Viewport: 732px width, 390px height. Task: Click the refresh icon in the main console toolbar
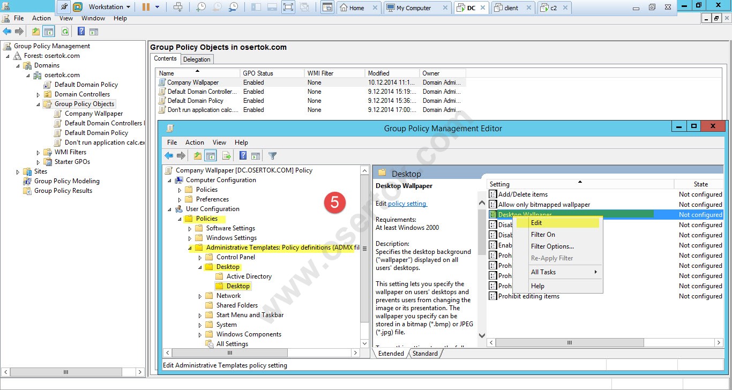click(65, 31)
